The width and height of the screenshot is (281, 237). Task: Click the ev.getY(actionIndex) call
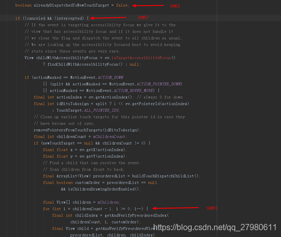[x=102, y=156]
